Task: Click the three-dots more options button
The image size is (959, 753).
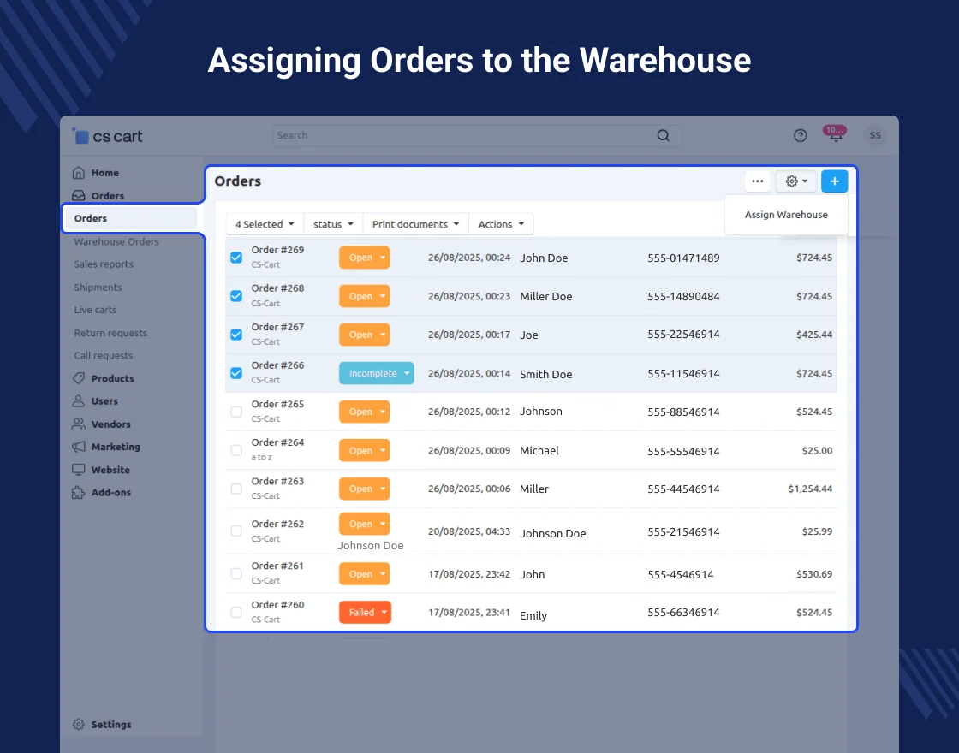Action: [x=757, y=181]
